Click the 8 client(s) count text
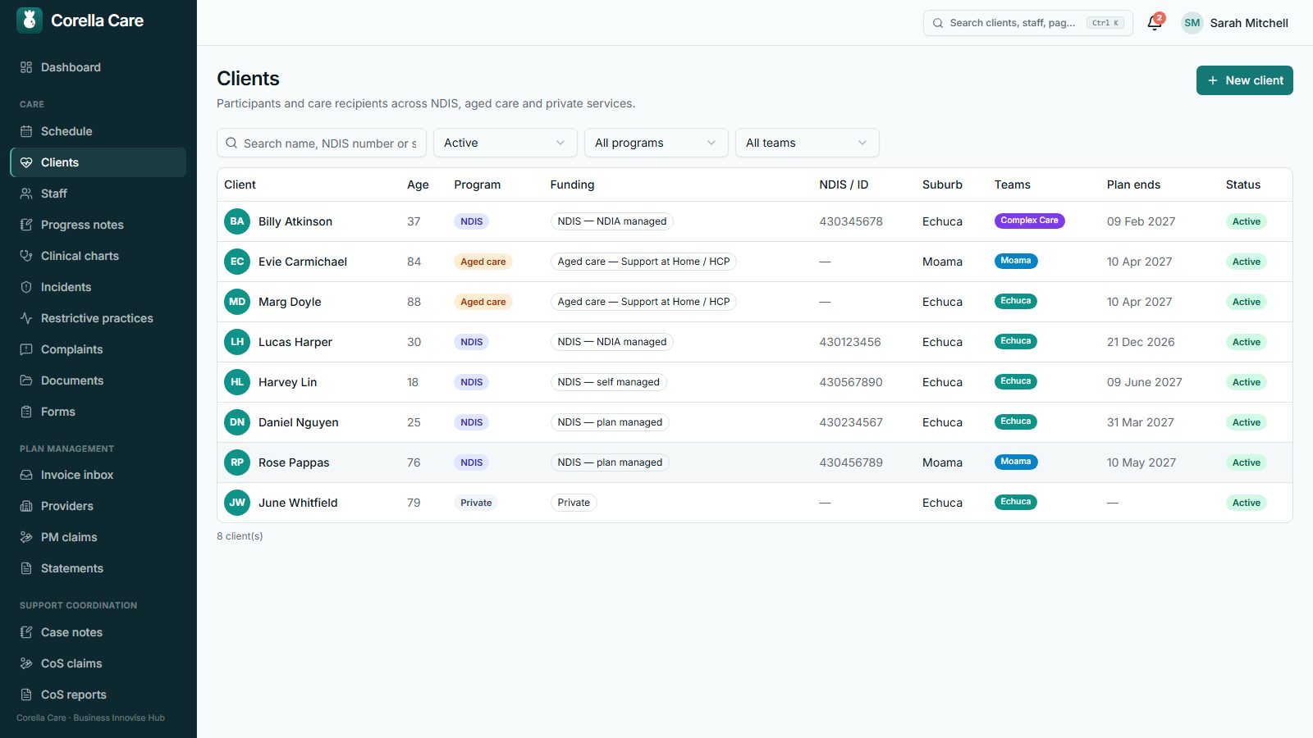 pyautogui.click(x=240, y=536)
